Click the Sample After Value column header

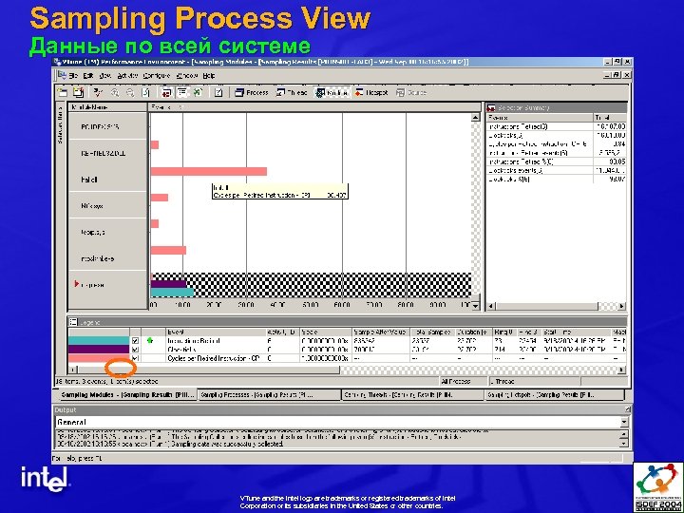tap(381, 332)
